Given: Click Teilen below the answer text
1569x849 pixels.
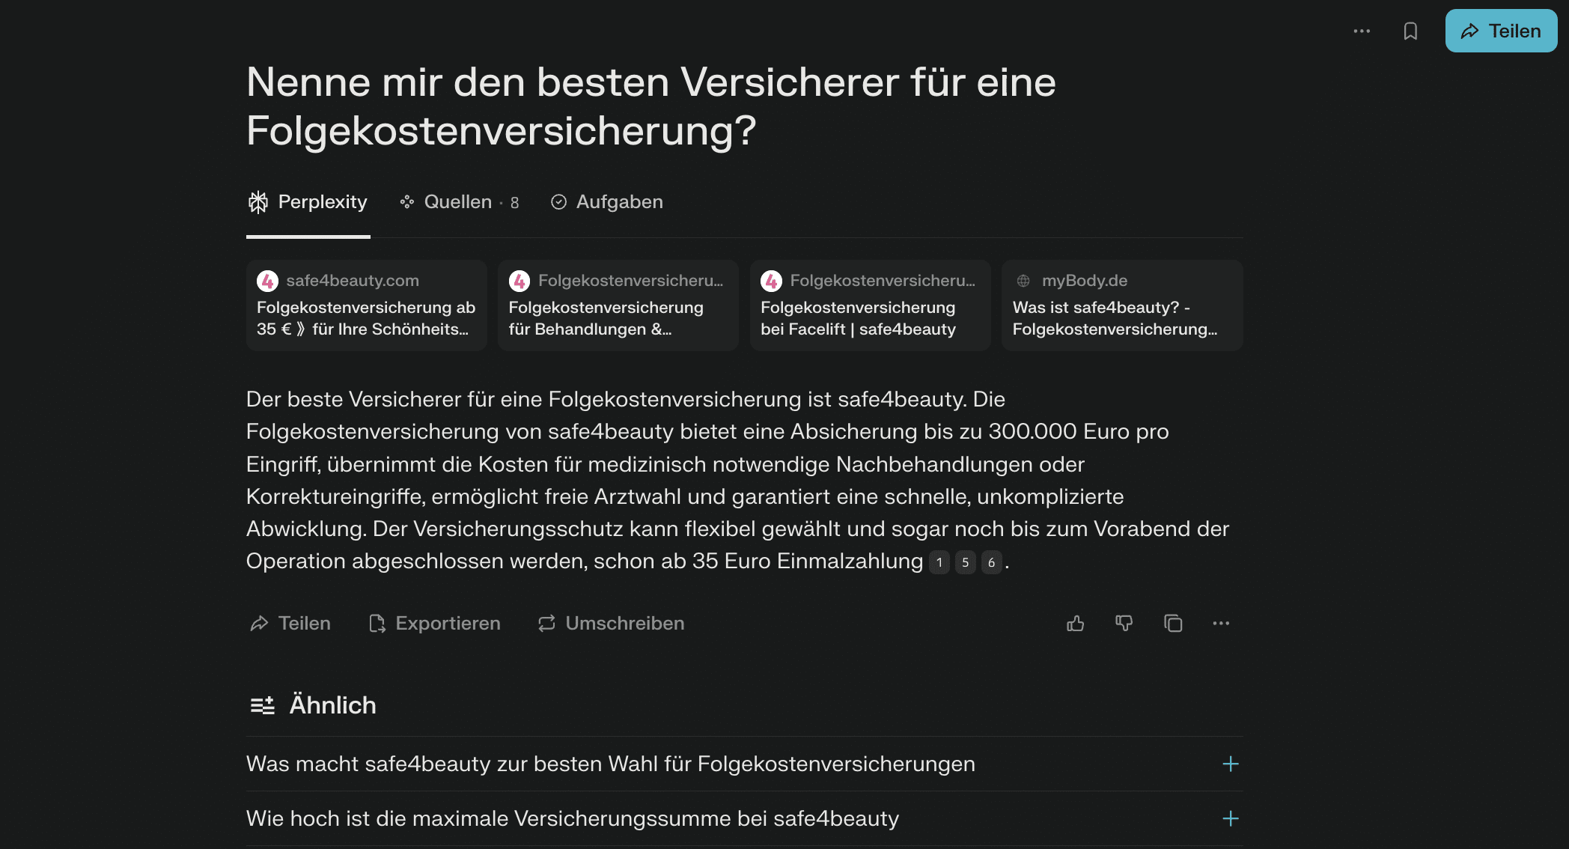Looking at the screenshot, I should 290,623.
